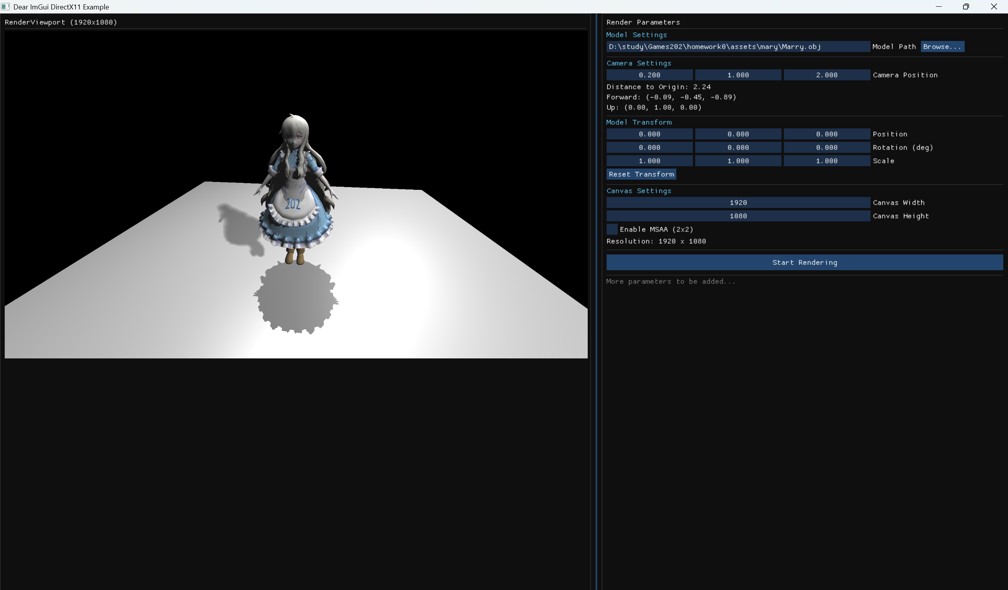The height and width of the screenshot is (590, 1008).
Task: Start Rendering the scene
Action: [805, 262]
